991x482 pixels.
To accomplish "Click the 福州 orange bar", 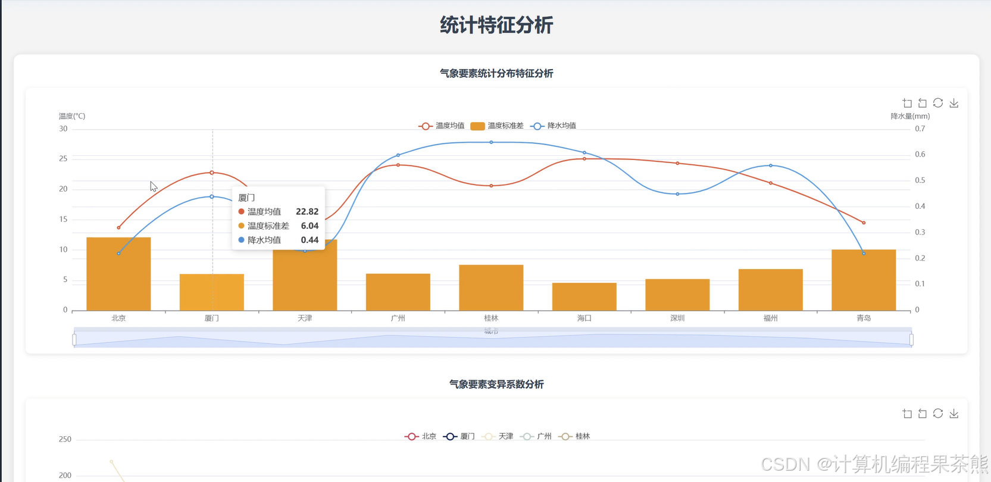I will pos(771,290).
